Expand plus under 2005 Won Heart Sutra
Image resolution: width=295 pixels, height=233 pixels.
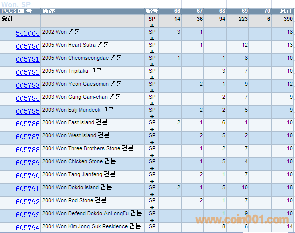[152, 52]
